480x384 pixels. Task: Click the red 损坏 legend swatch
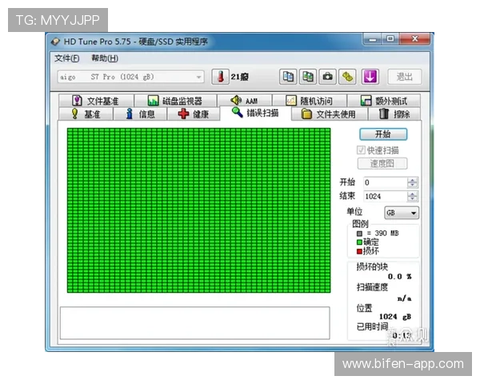[359, 251]
